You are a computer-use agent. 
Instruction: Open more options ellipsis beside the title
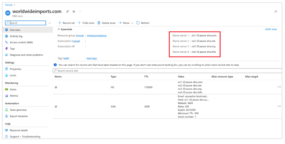point(80,11)
